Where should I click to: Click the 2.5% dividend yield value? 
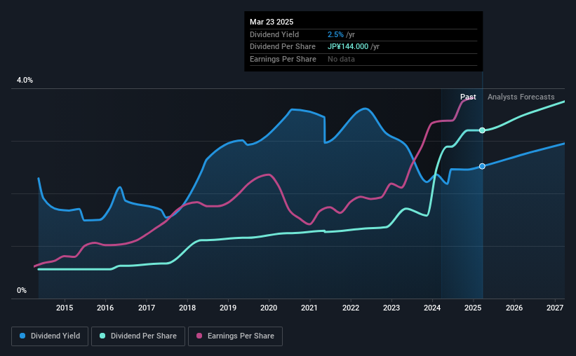tap(336, 34)
